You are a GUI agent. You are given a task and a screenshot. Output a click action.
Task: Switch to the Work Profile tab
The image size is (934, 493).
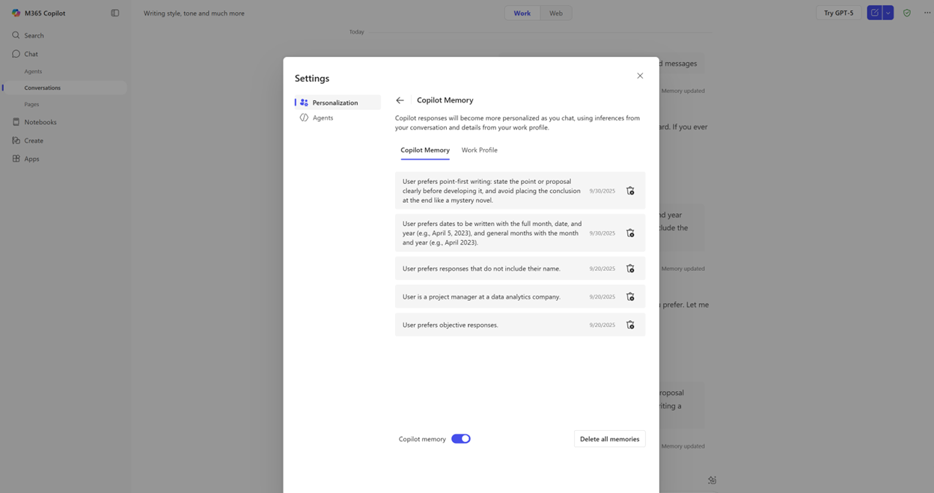coord(479,150)
